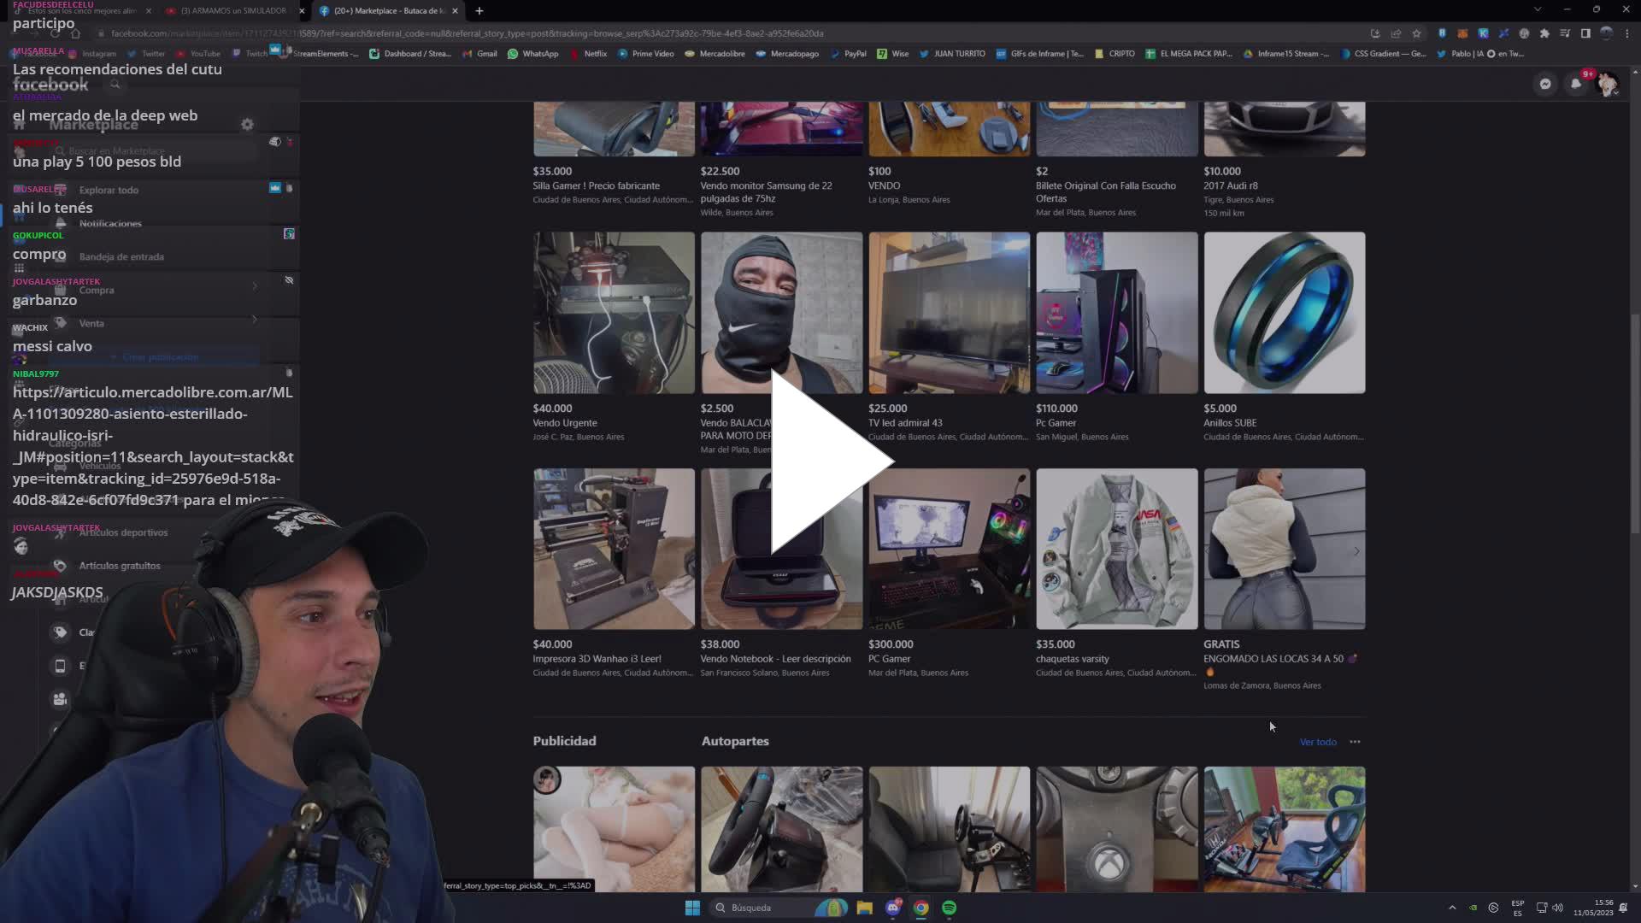Open the Notificaciones section in Marketplace
This screenshot has height=923, width=1641.
111,223
